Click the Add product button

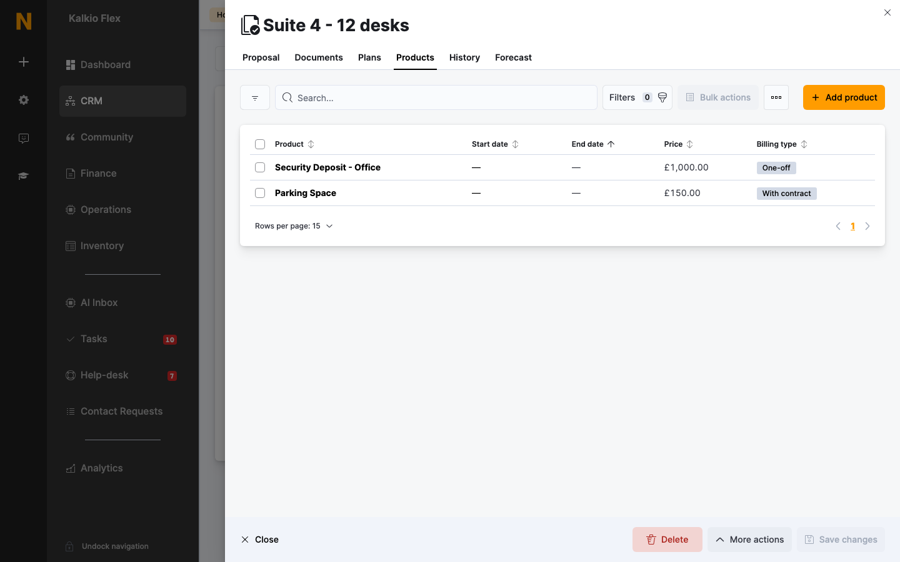tap(844, 97)
